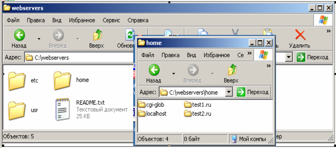Viewport: 336px width, 148px height.
Task: Click Объектов: 4 status text
Action: [153, 139]
